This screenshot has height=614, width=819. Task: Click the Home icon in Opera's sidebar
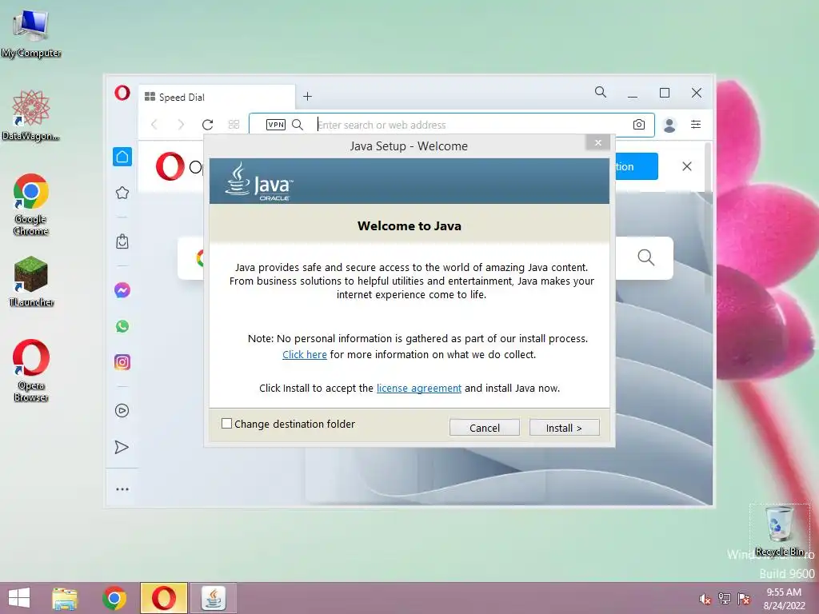coord(122,157)
